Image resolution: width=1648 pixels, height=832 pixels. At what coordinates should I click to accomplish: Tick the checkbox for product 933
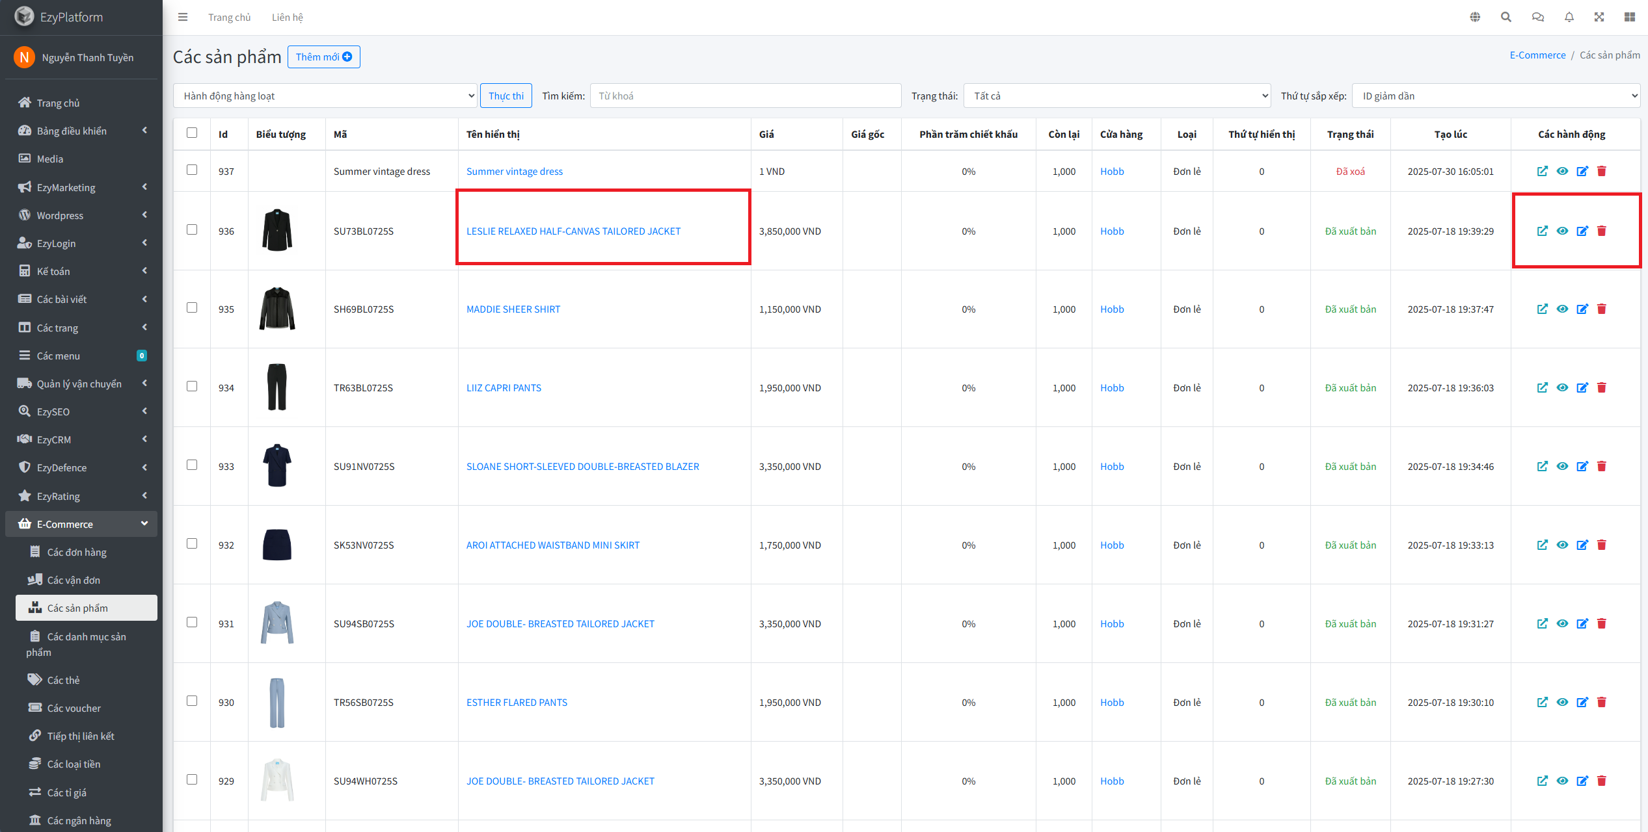192,465
